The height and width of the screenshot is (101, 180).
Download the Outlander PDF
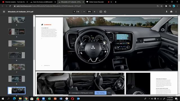166,12
